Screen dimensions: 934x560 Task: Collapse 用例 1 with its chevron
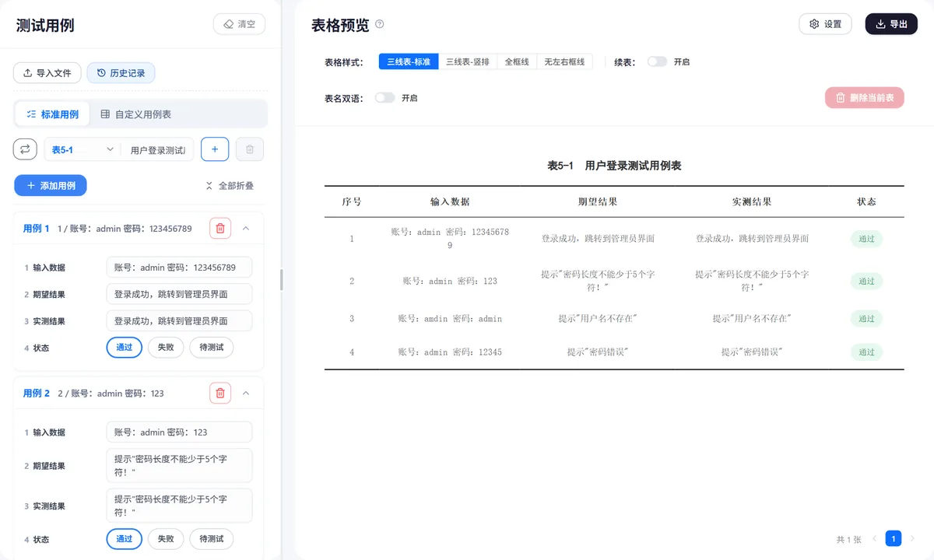246,228
